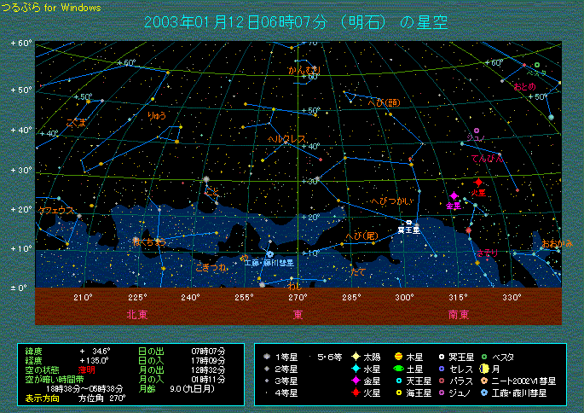Click the てんびん constellation label

click(487, 158)
